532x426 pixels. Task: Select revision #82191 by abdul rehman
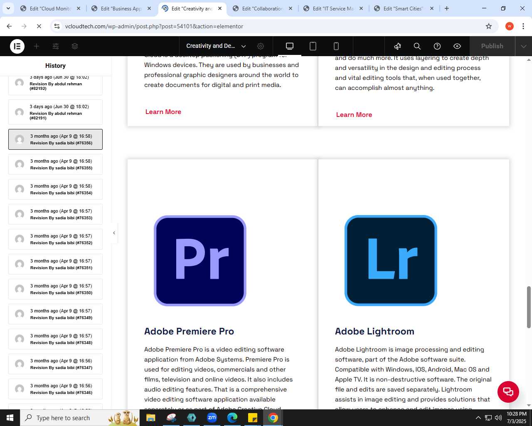point(55,112)
